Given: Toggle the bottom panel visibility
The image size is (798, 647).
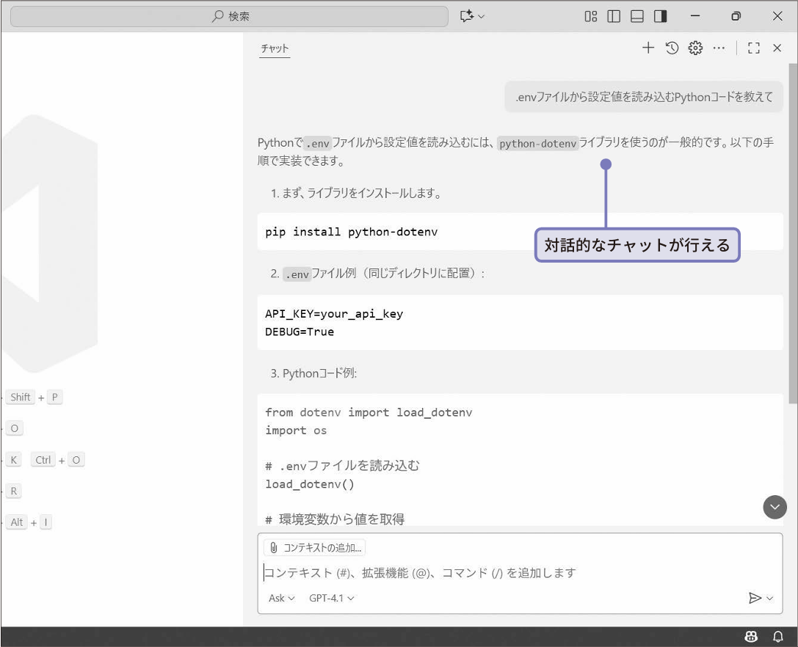Looking at the screenshot, I should (637, 16).
